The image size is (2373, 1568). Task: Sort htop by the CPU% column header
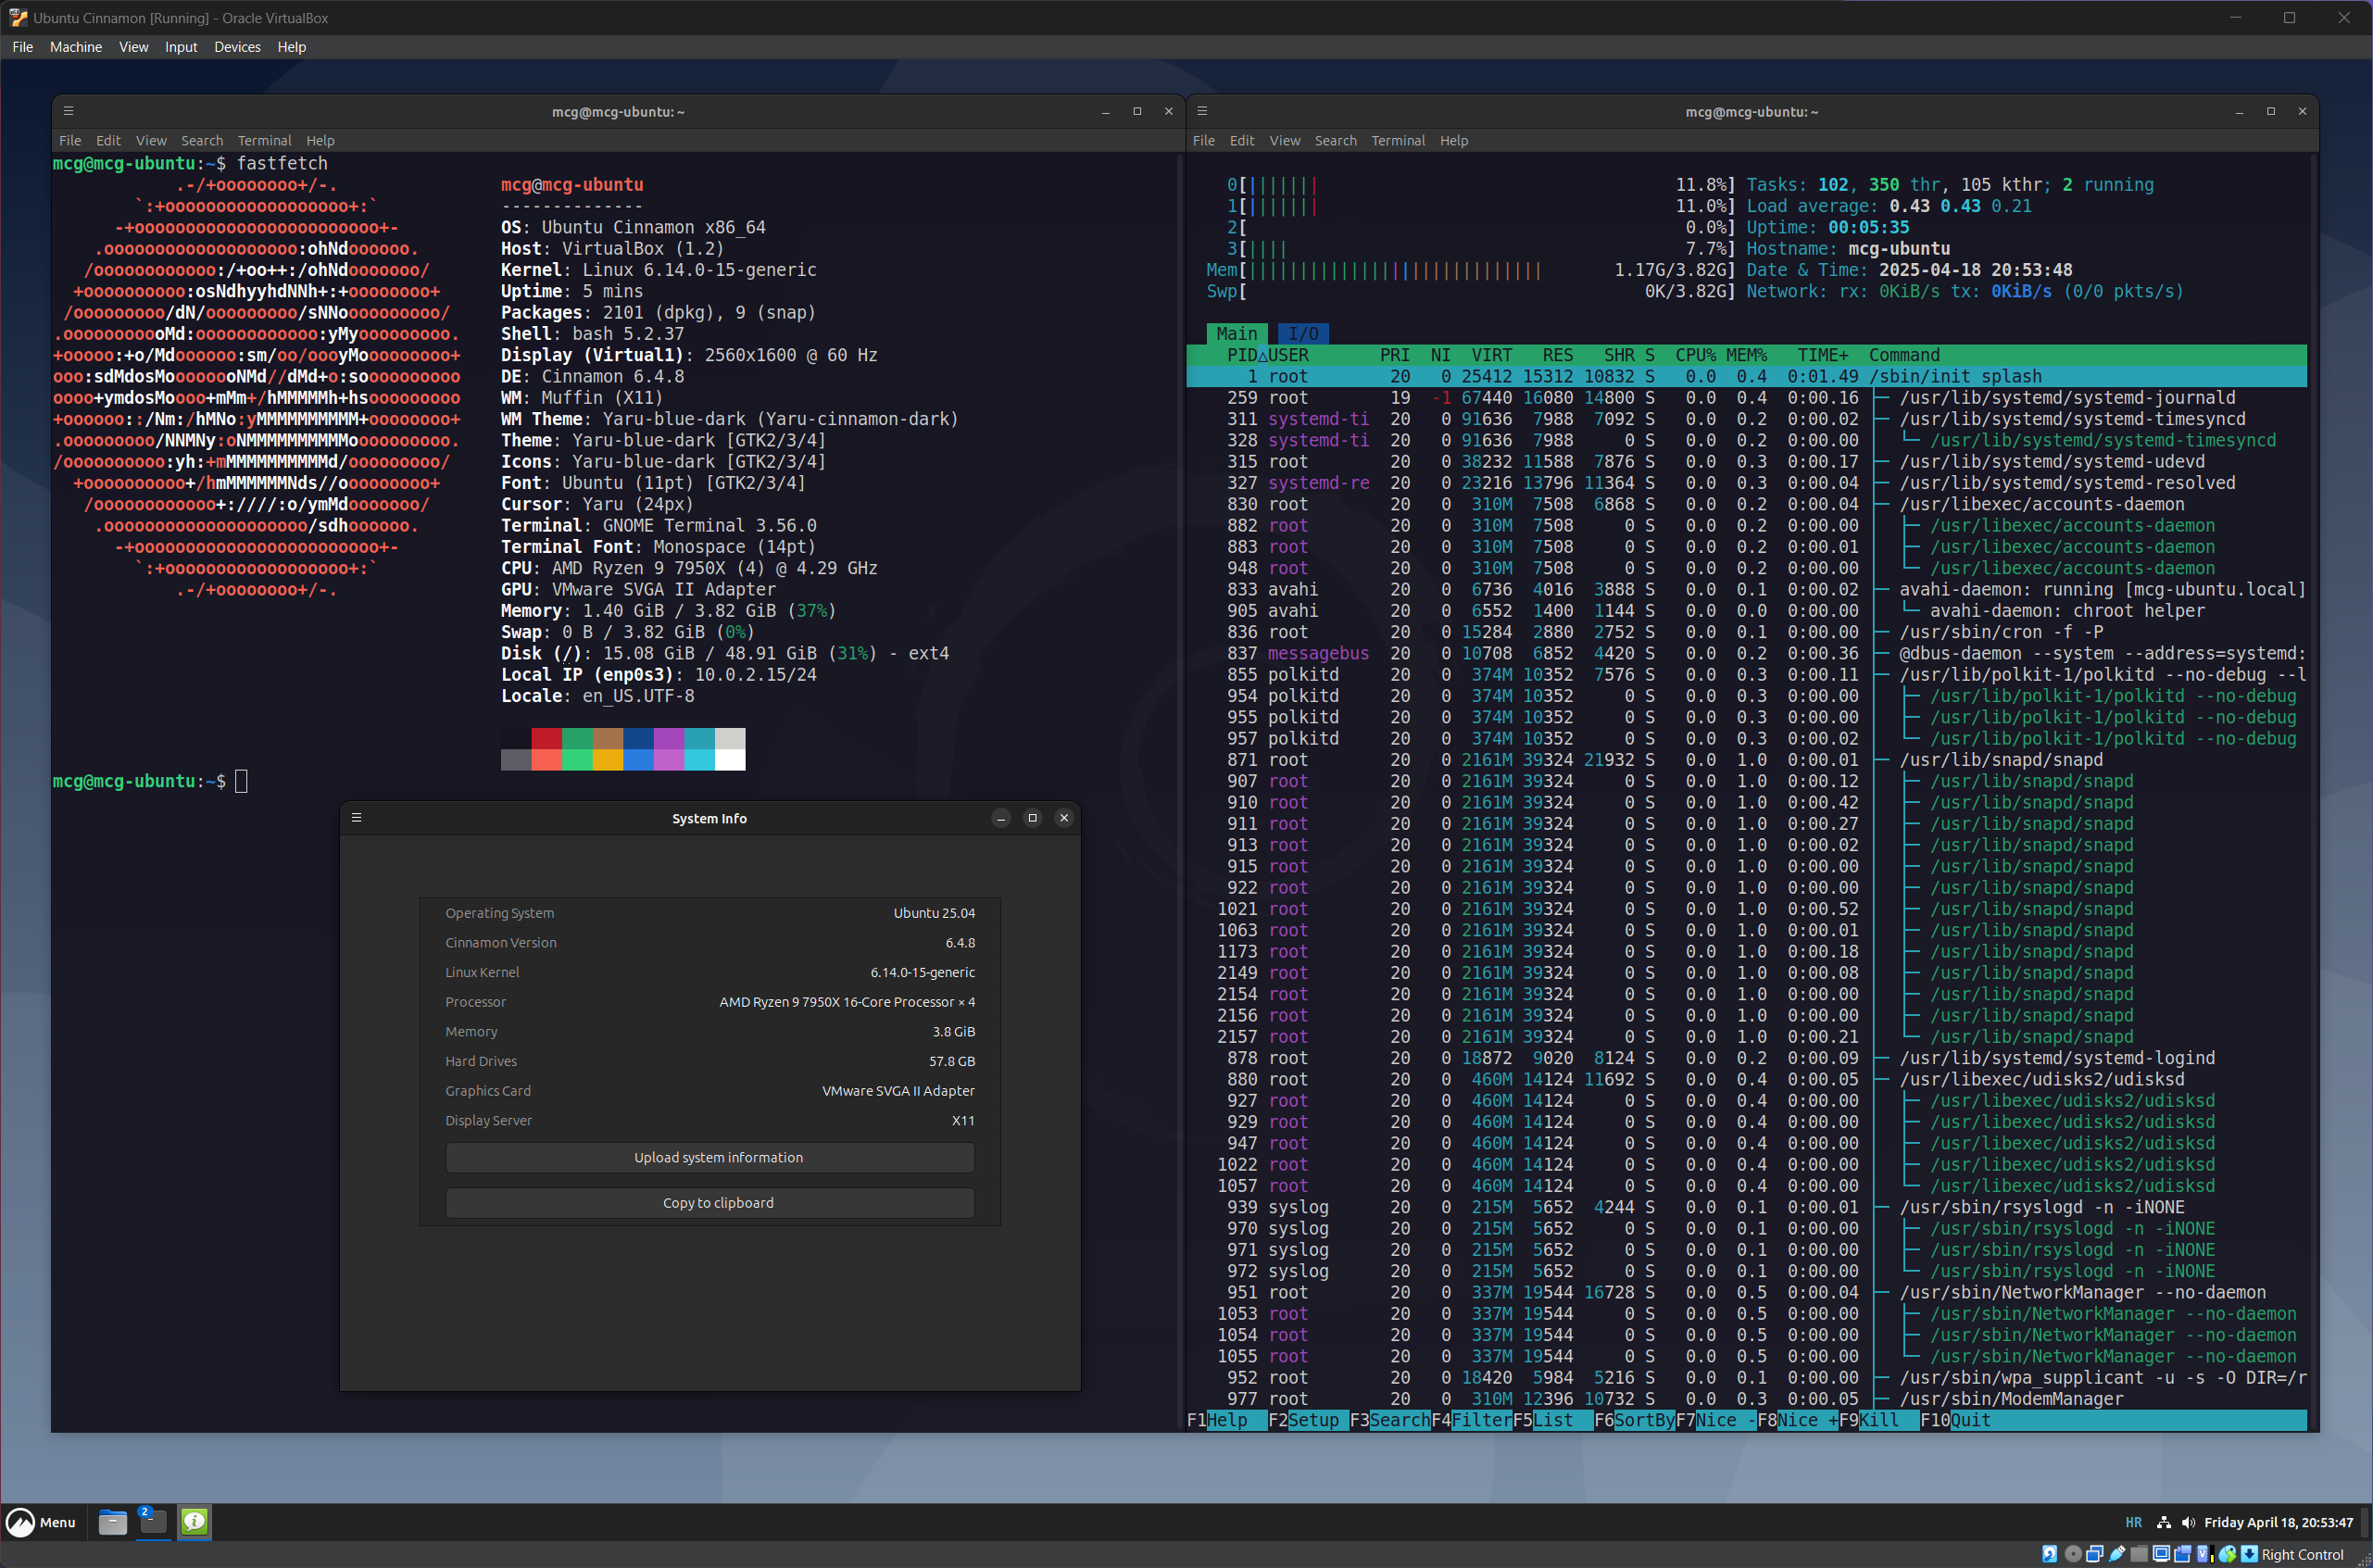point(1695,355)
